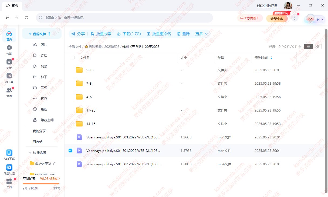The height and width of the screenshot is (197, 328).
Task: Click the 14-16 folder name
Action: tap(91, 124)
